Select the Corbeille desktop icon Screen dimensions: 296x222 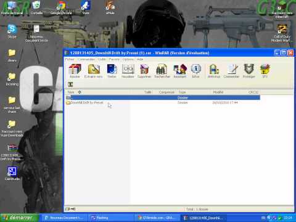36,8
